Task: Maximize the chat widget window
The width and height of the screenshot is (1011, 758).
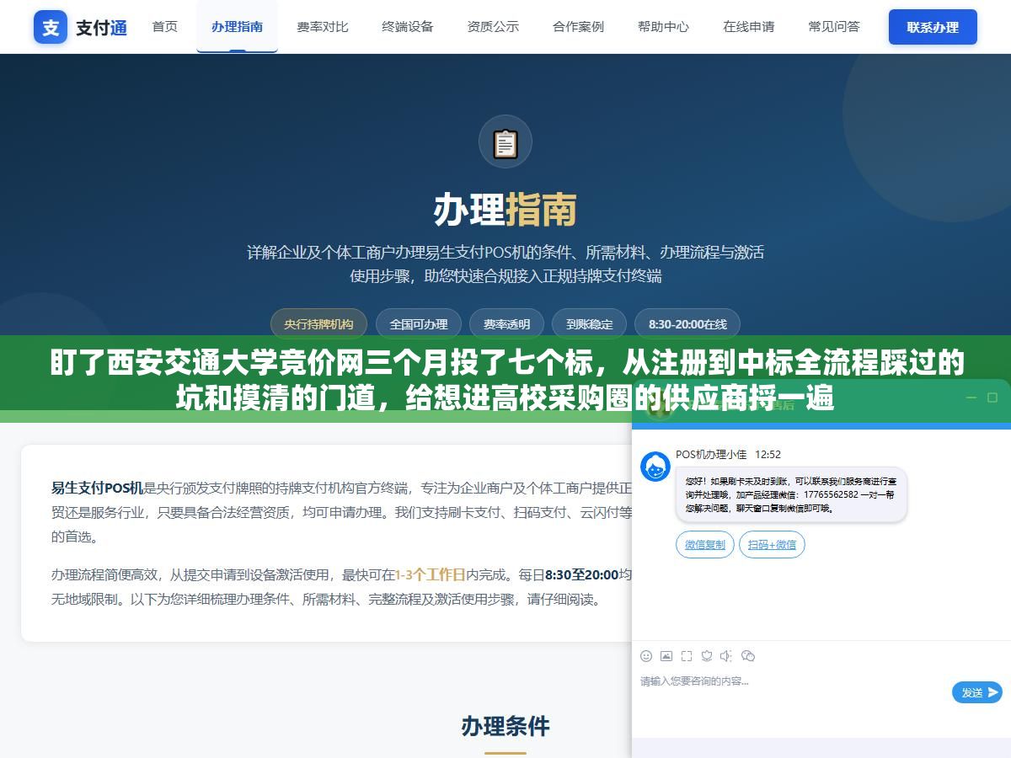Action: click(992, 398)
